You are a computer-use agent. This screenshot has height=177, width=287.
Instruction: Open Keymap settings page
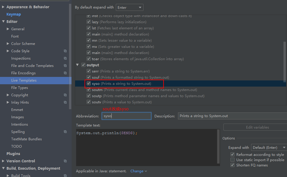(14, 14)
